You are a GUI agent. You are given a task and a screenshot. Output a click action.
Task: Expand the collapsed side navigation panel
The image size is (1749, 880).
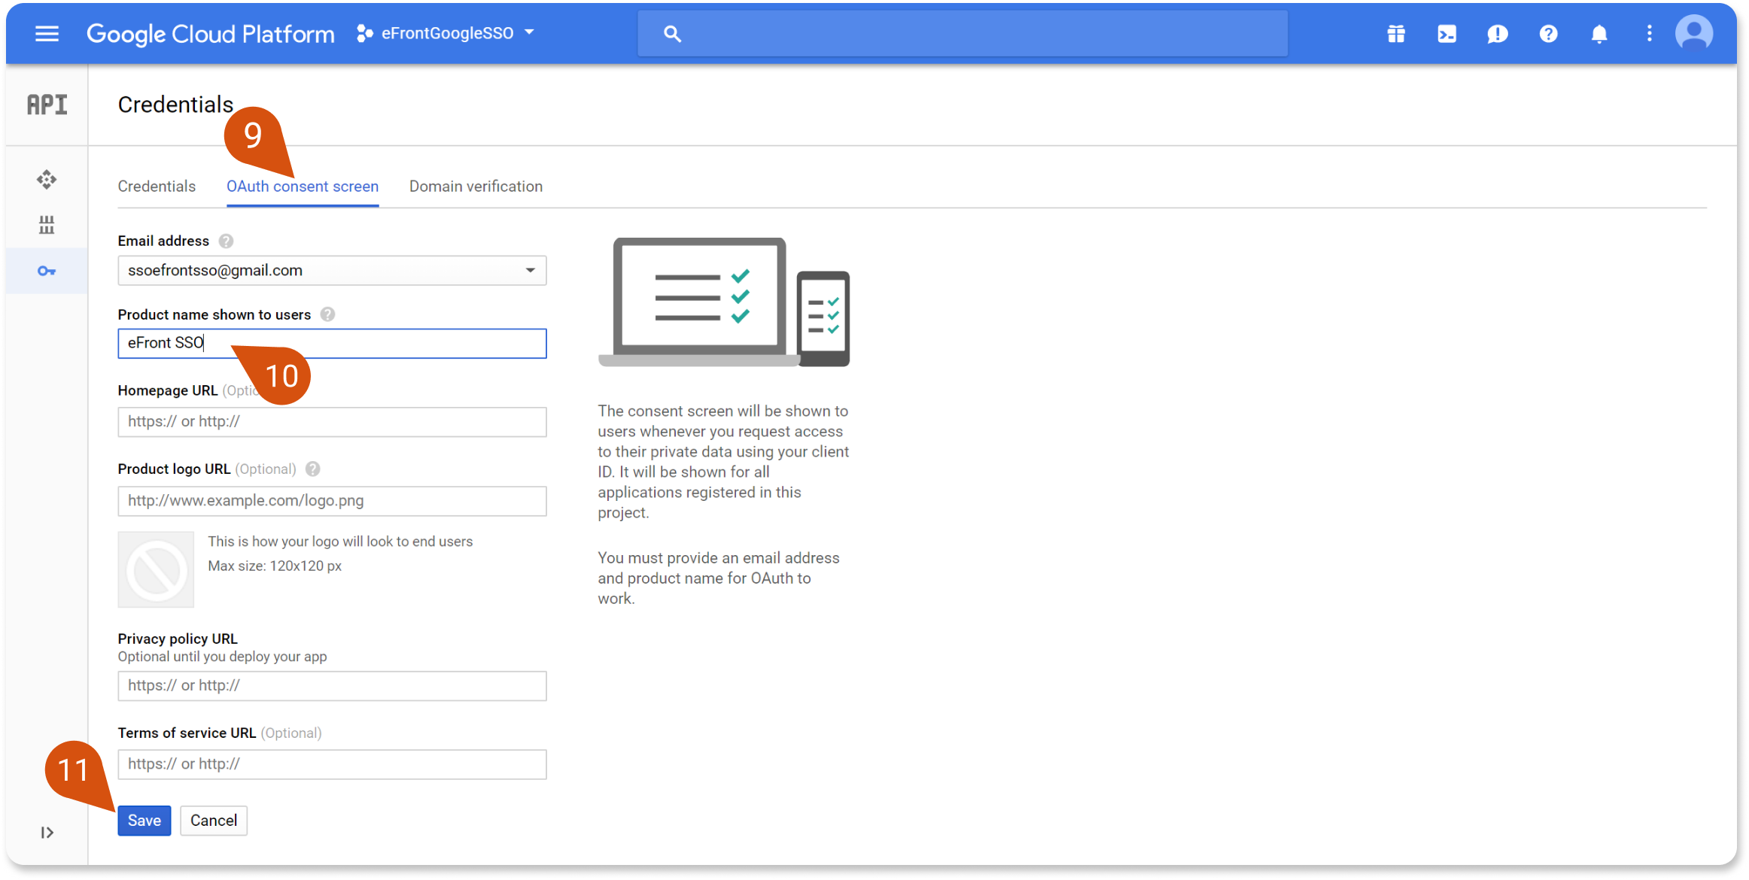47,833
